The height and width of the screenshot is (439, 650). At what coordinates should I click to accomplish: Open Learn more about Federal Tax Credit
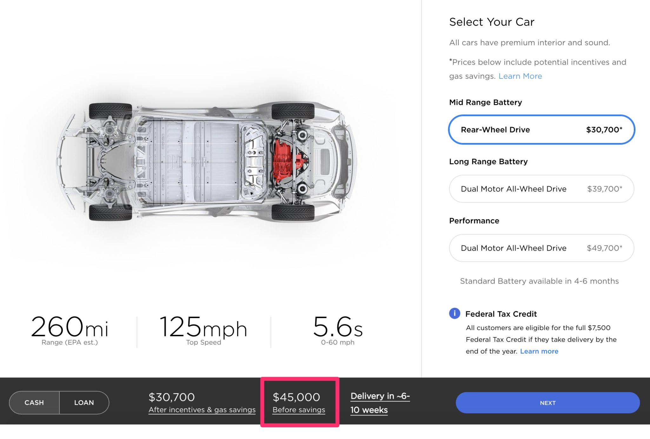(x=539, y=351)
